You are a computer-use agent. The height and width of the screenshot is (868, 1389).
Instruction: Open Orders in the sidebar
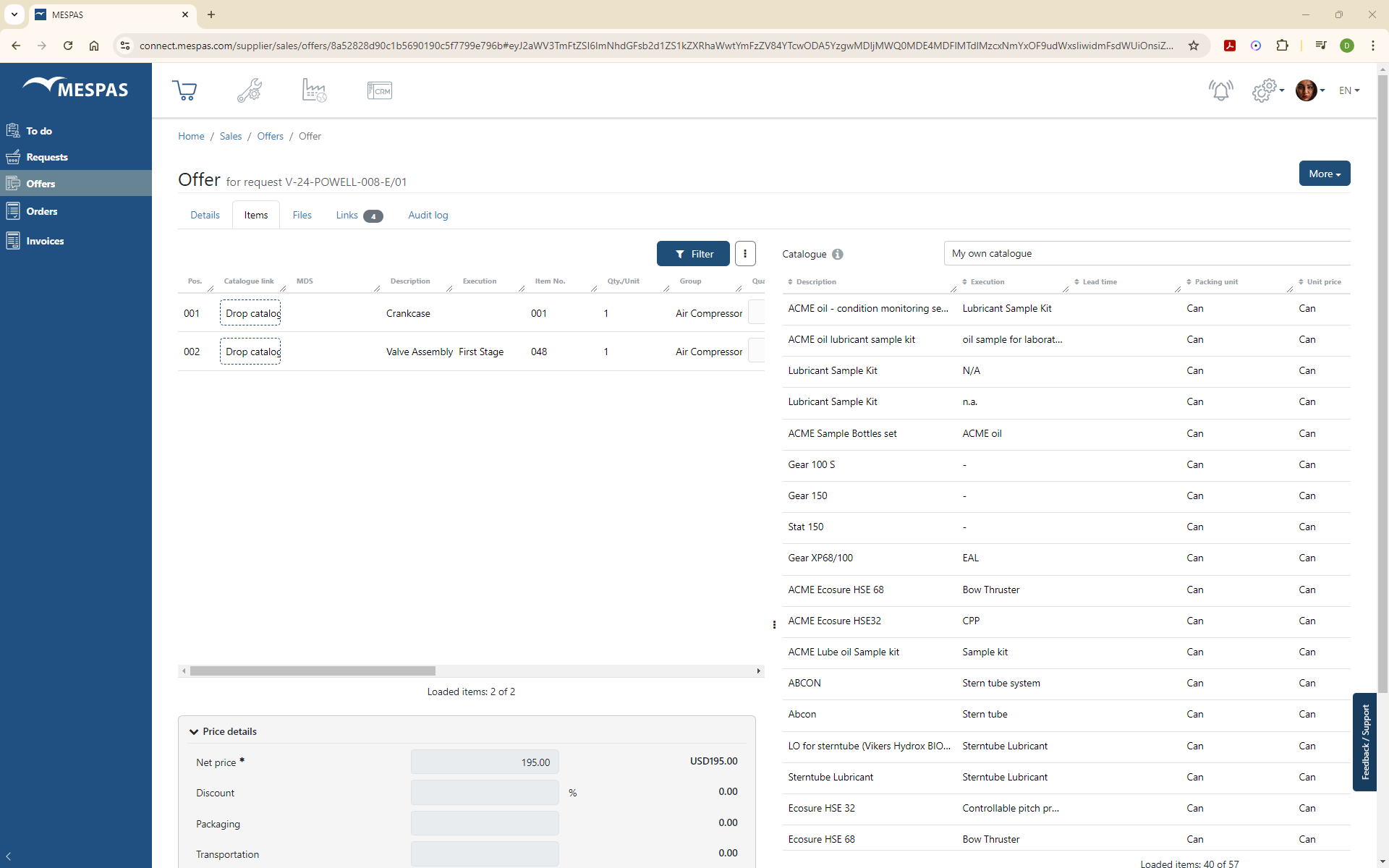click(x=76, y=211)
